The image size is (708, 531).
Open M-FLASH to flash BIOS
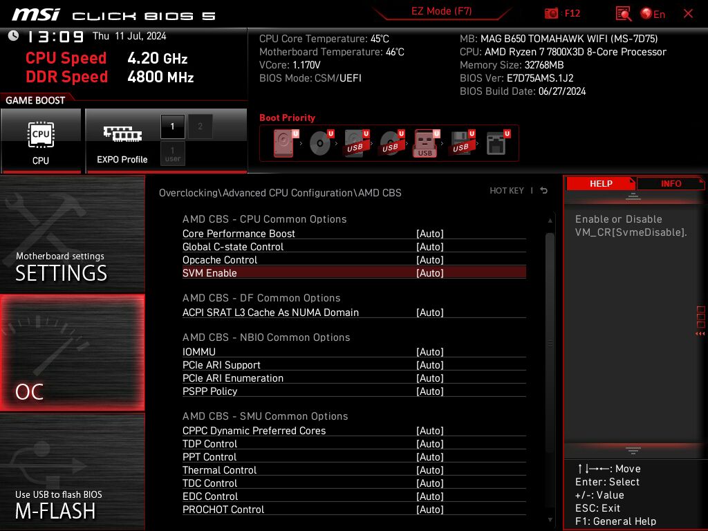coord(72,472)
